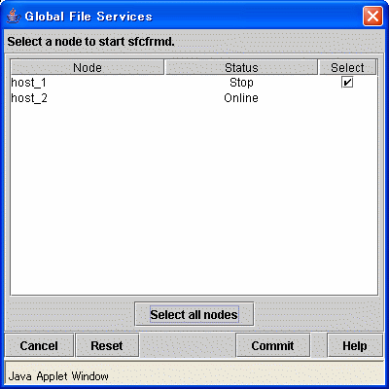Click the 'Select a node to start sfcfrmd' label
Image resolution: width=389 pixels, height=389 pixels.
[x=90, y=42]
